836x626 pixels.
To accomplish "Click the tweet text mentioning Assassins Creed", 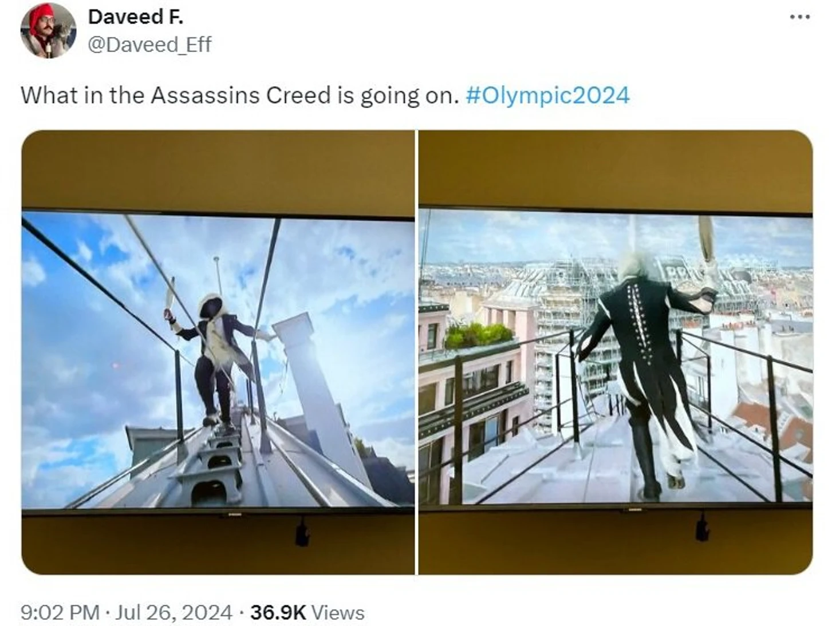I will (x=240, y=95).
